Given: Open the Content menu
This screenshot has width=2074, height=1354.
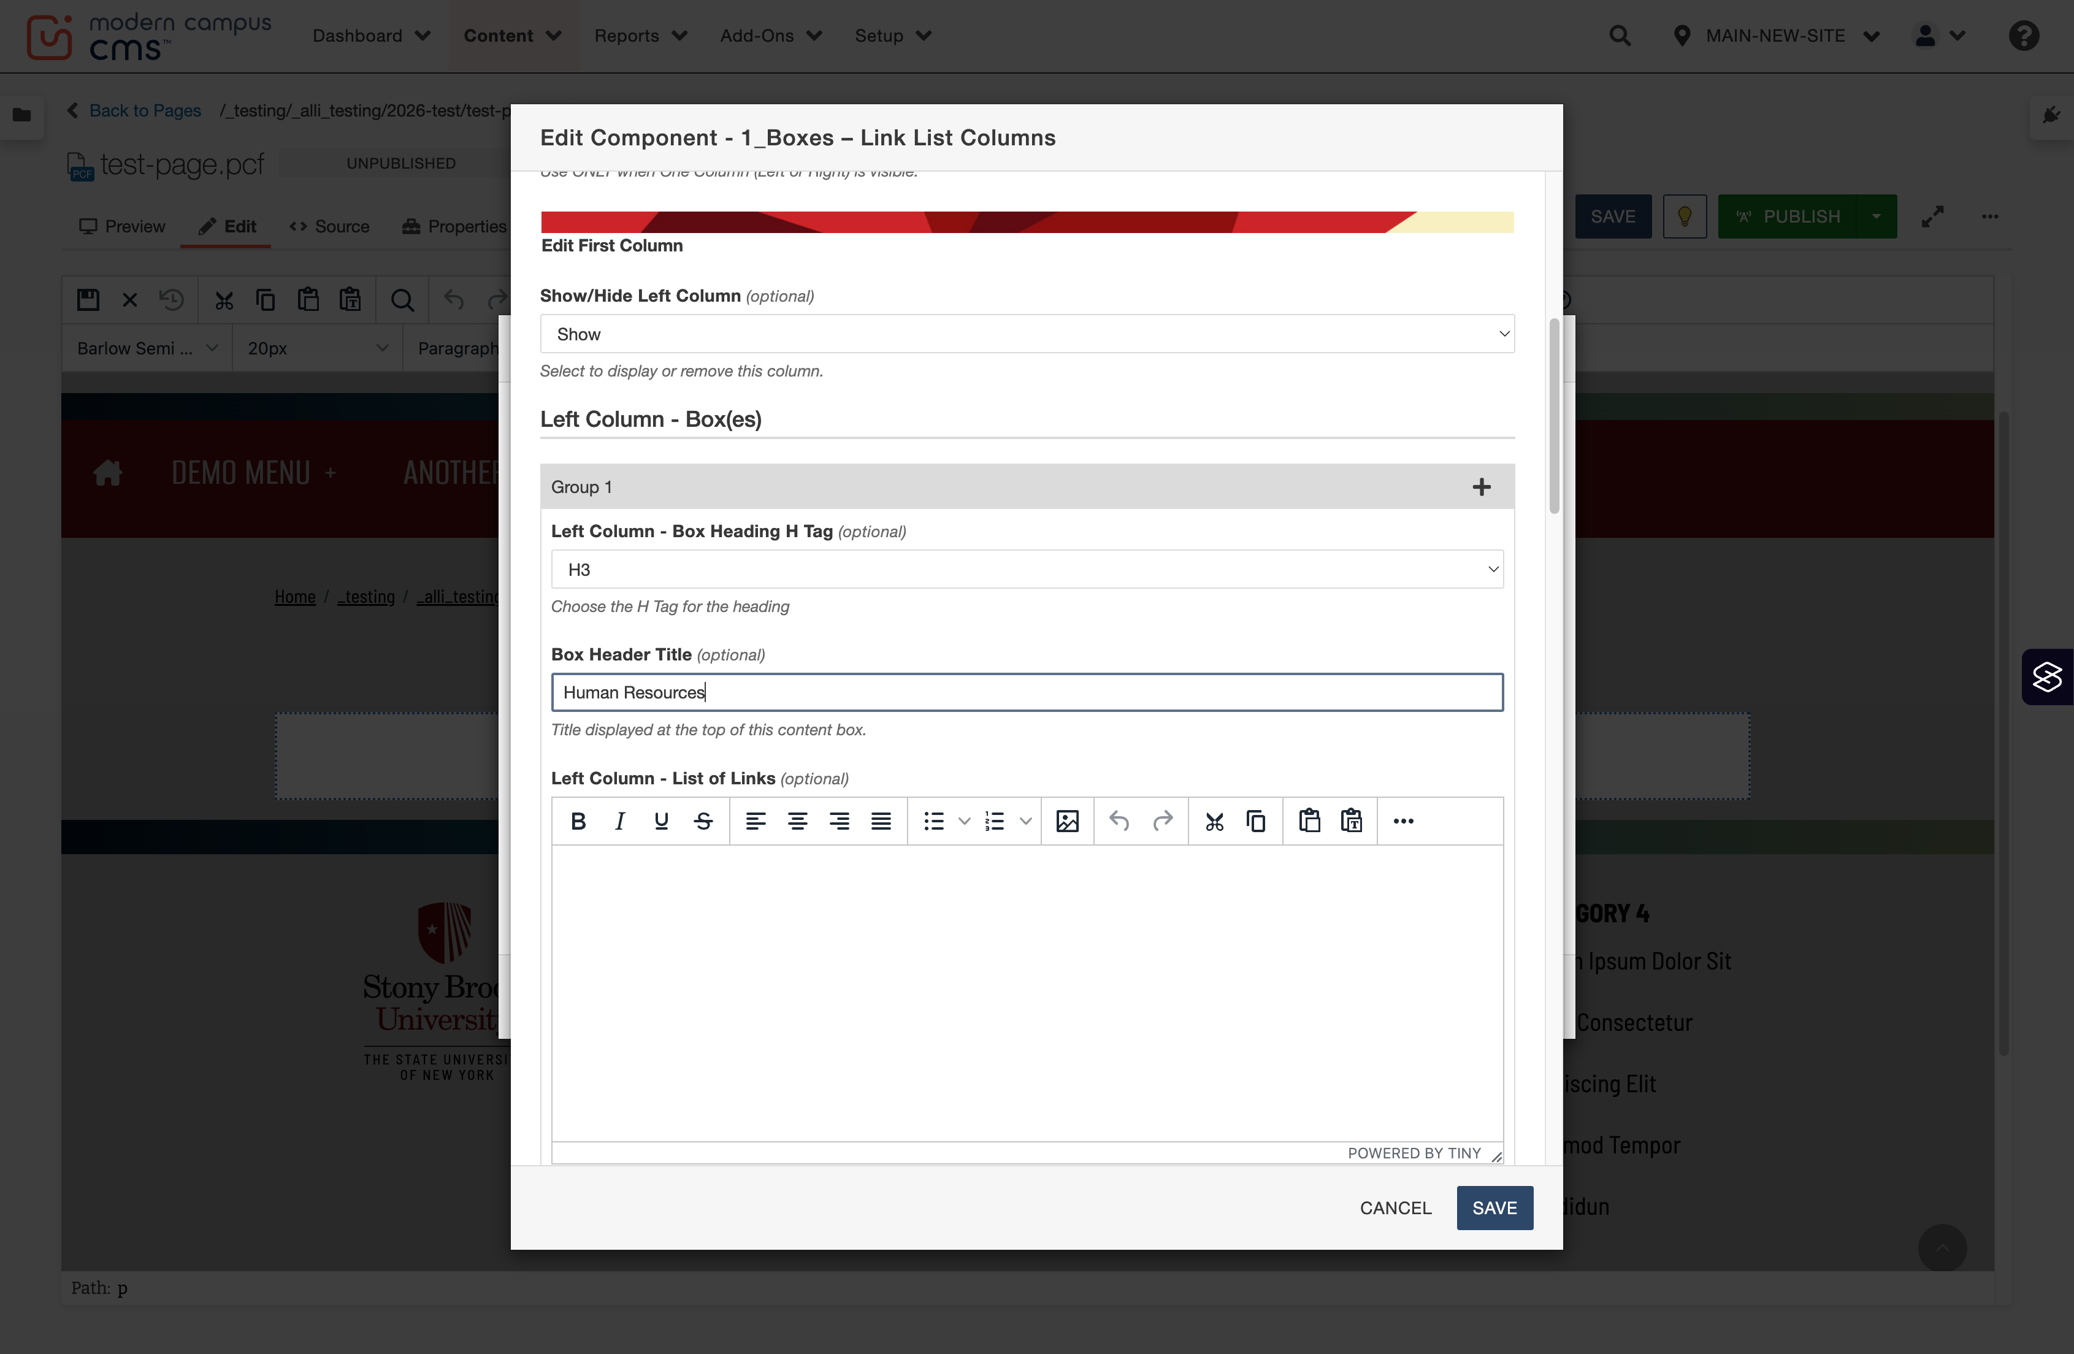Looking at the screenshot, I should 513,36.
